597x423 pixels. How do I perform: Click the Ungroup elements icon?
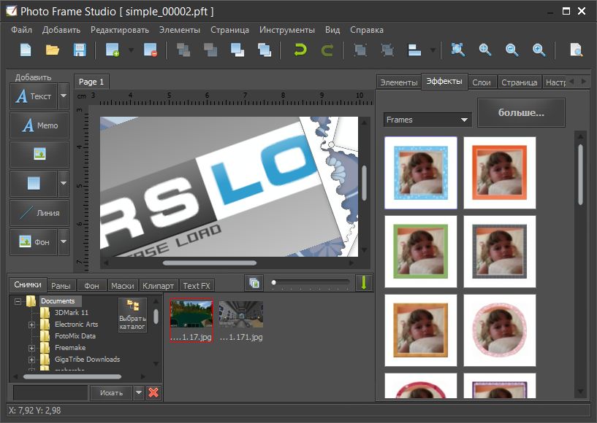tap(387, 50)
